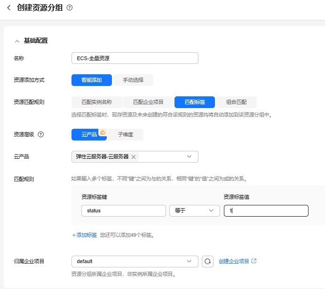
Task: Select 手动选择 as resource adding method
Action: click(x=133, y=80)
